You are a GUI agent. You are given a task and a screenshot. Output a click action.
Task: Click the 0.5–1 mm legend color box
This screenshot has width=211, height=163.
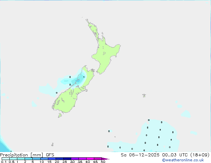pyautogui.click(x=13, y=159)
